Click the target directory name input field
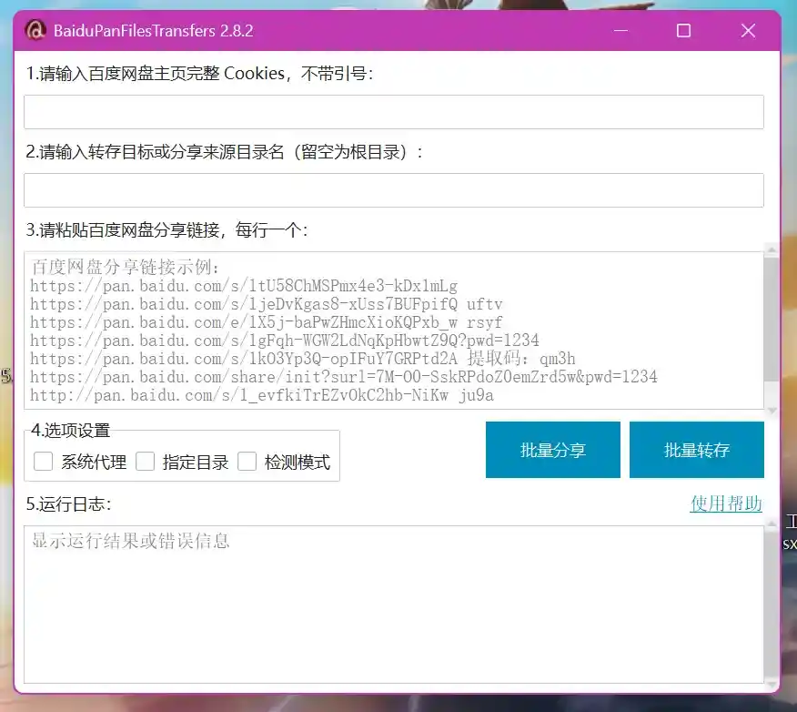The height and width of the screenshot is (712, 797). pyautogui.click(x=393, y=190)
